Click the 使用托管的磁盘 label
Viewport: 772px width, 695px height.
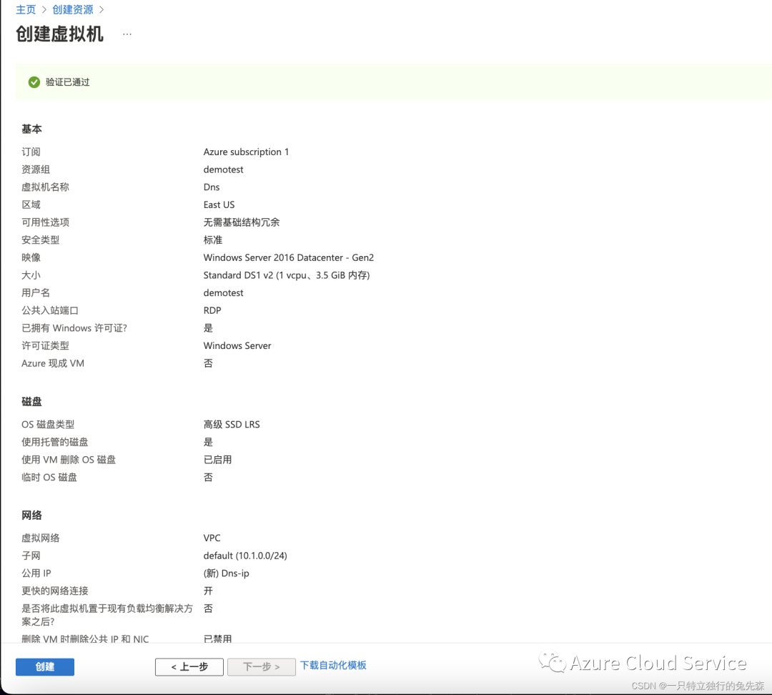point(54,442)
